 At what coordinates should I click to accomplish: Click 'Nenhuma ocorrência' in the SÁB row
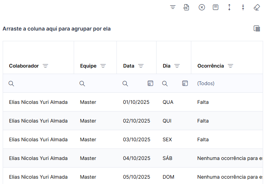pyautogui.click(x=230, y=158)
